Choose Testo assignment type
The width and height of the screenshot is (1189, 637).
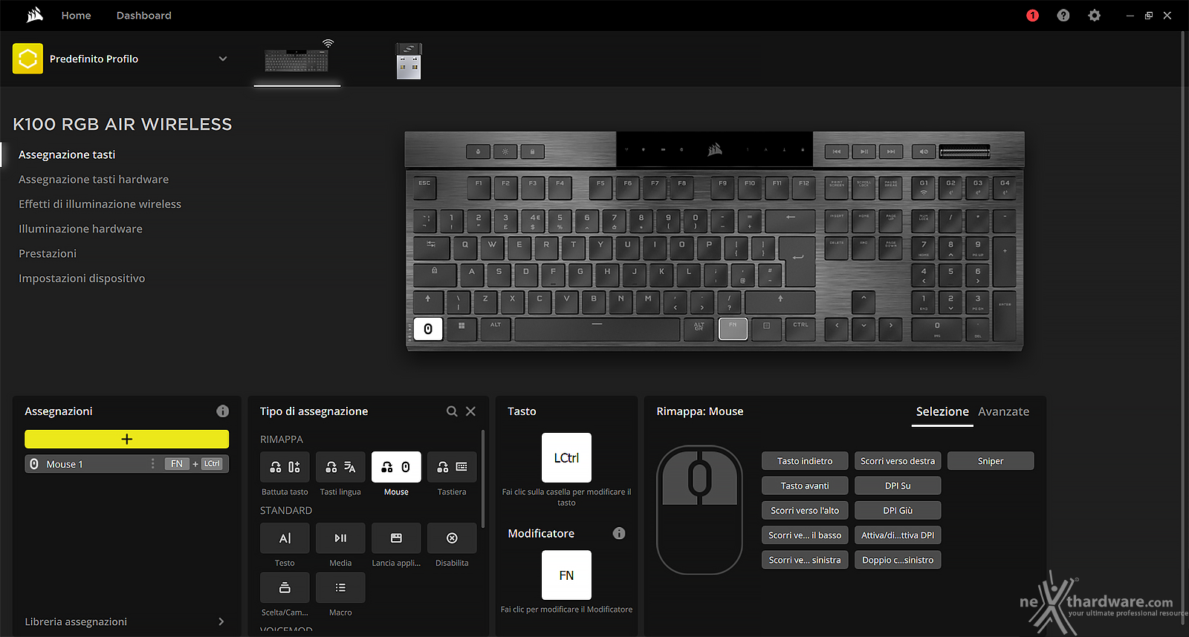click(x=285, y=538)
